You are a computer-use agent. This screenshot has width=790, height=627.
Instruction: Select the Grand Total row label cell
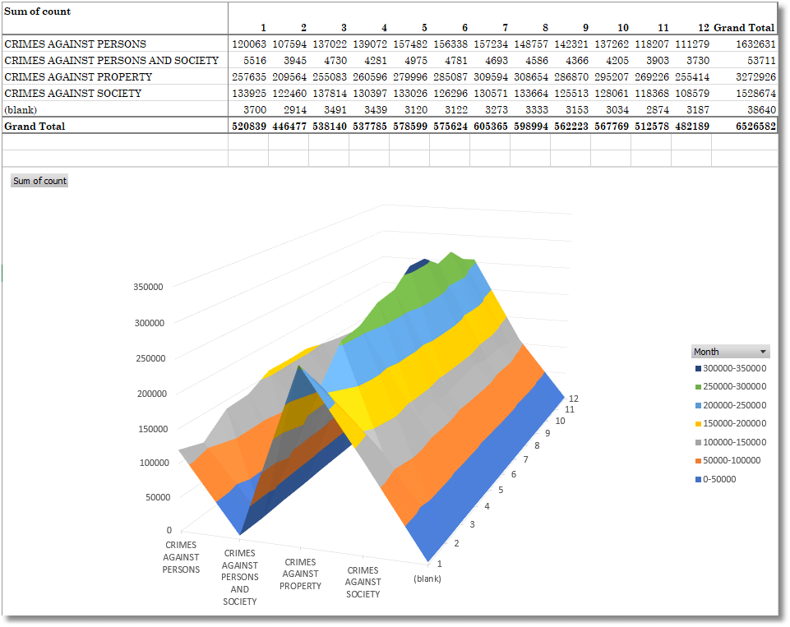[x=35, y=127]
